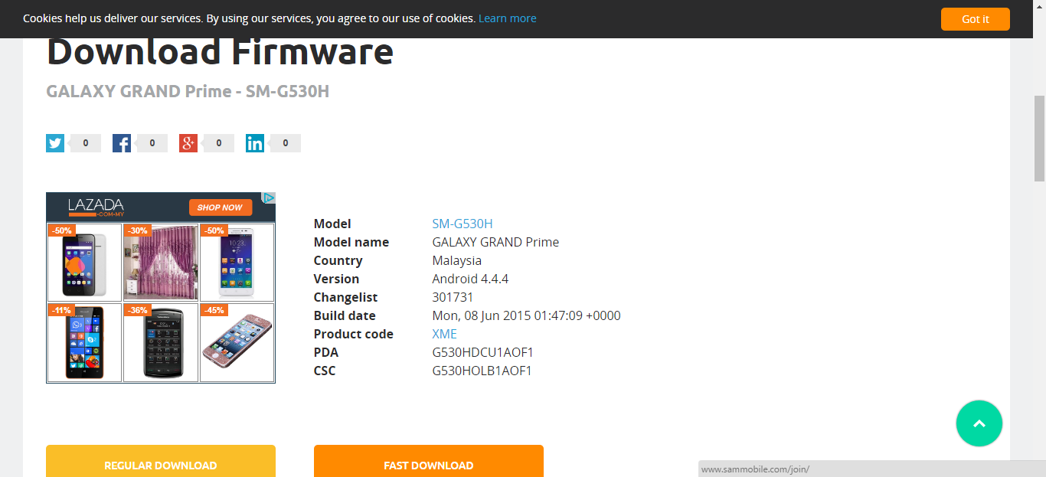Click the GALAXY GRAND Prime - SM-G530H subtitle
This screenshot has width=1046, height=477.
coord(188,91)
